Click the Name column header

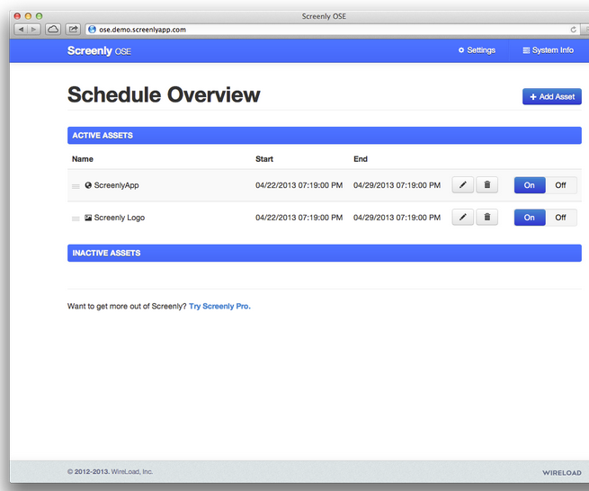pyautogui.click(x=83, y=159)
